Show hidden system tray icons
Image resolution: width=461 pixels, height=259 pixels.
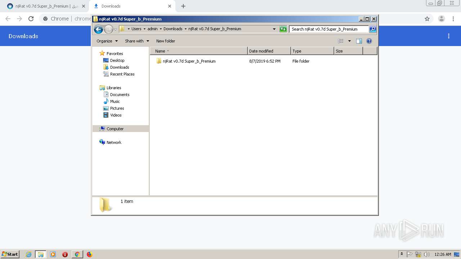(x=402, y=254)
